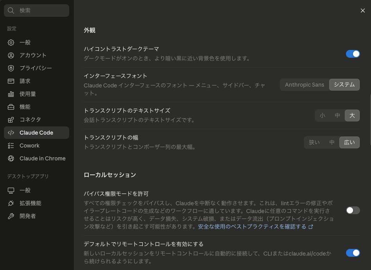Image resolution: width=371 pixels, height=270 pixels.
Task: Toggle デフォルトでリモートコントロールを有効にする switch
Action: pos(353,253)
